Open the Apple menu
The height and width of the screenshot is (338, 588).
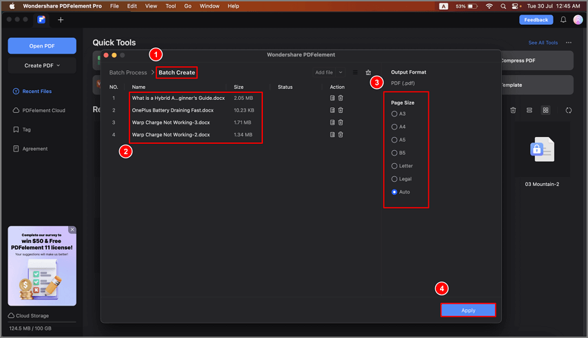12,6
